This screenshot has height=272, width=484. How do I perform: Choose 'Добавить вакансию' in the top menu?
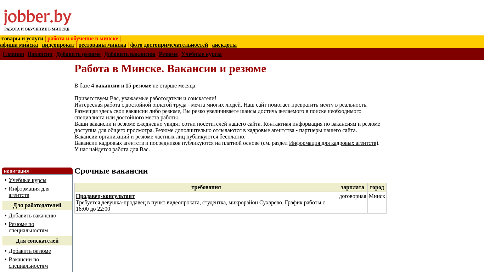pyautogui.click(x=130, y=54)
